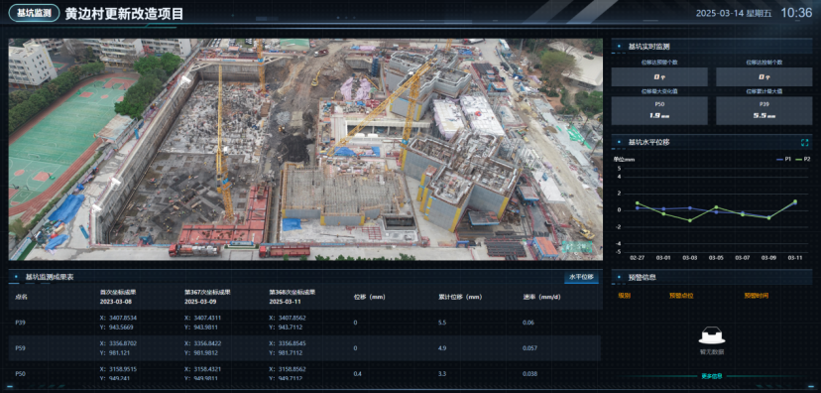Viewport: 821px width, 393px height.
Task: Click the construction site aerial photo
Action: (305, 149)
